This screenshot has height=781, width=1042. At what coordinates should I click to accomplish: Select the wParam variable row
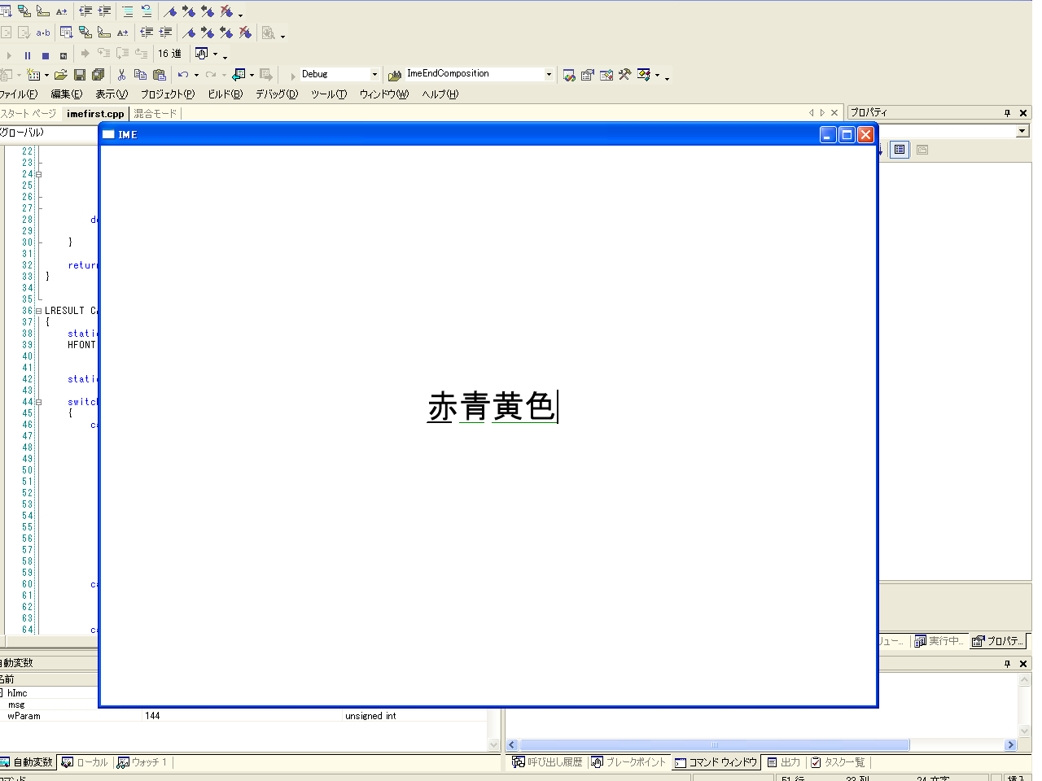pos(244,716)
